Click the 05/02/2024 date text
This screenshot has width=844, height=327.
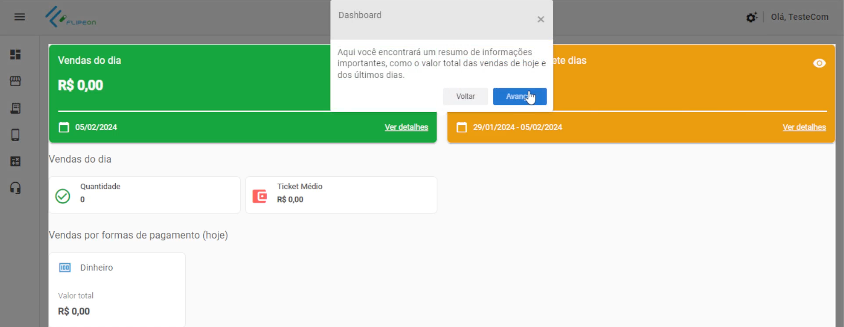[x=96, y=127]
